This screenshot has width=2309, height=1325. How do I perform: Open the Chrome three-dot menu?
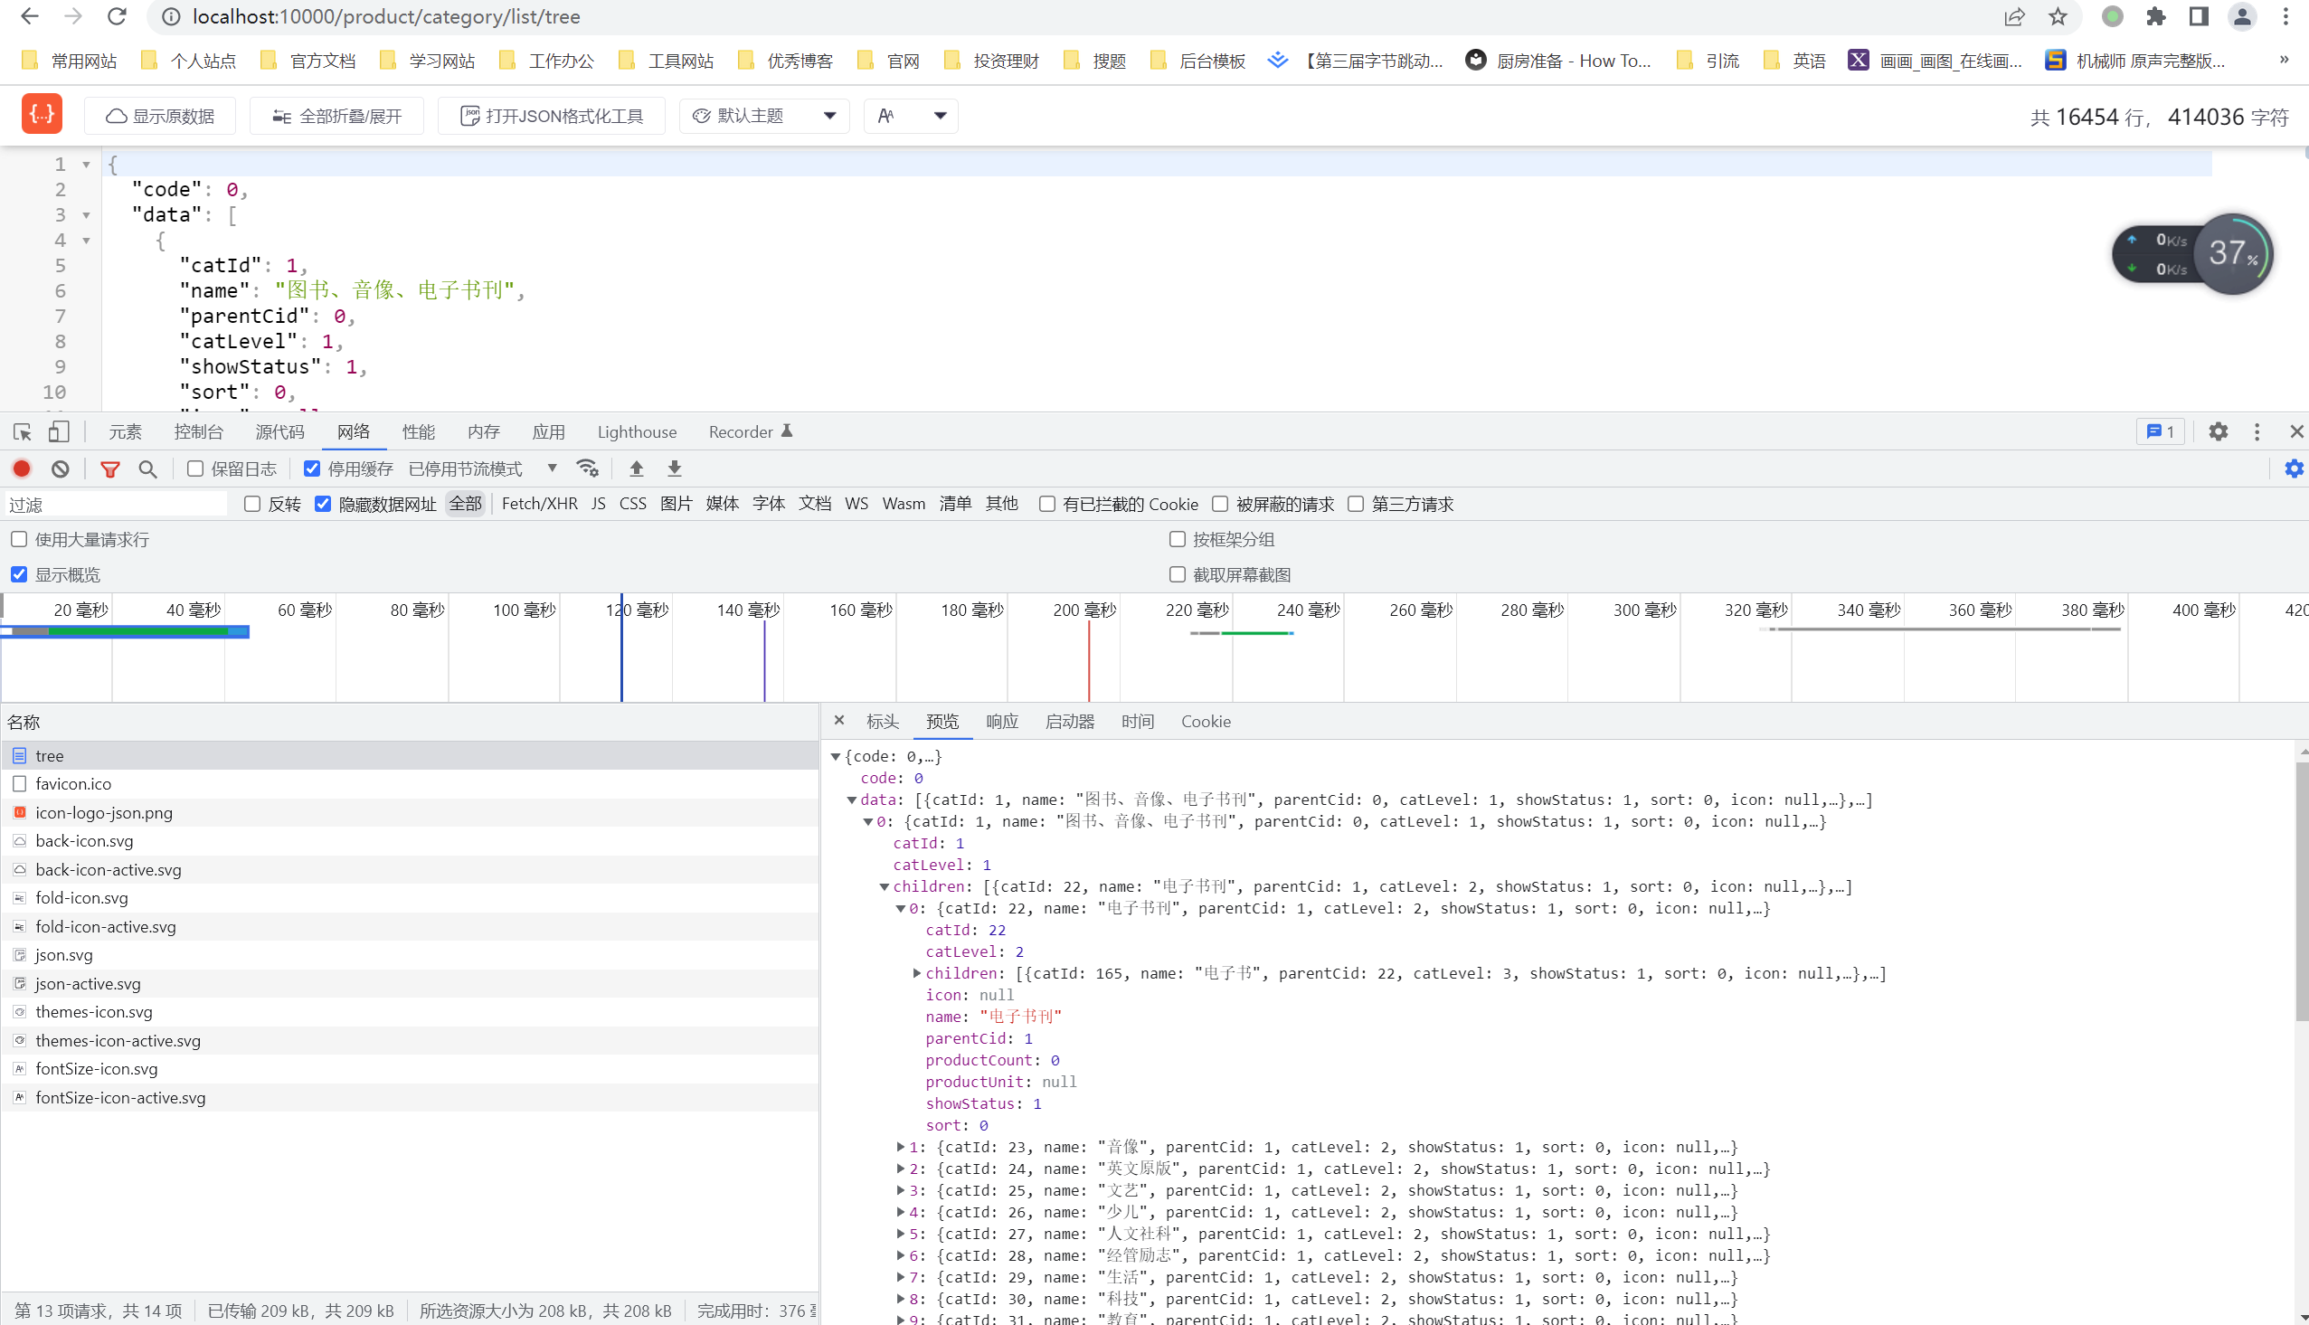[x=2285, y=16]
